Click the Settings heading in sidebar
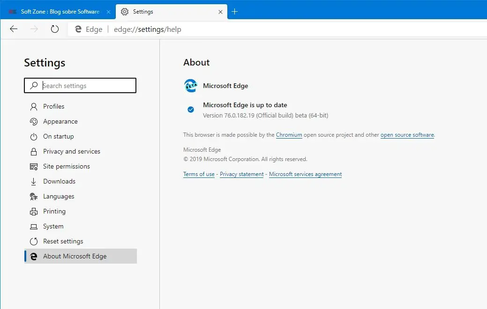The height and width of the screenshot is (309, 487). coord(45,63)
